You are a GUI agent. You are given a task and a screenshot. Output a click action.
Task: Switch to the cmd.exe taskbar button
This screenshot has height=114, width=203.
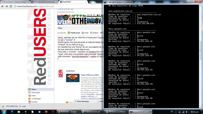pyautogui.click(x=140, y=112)
